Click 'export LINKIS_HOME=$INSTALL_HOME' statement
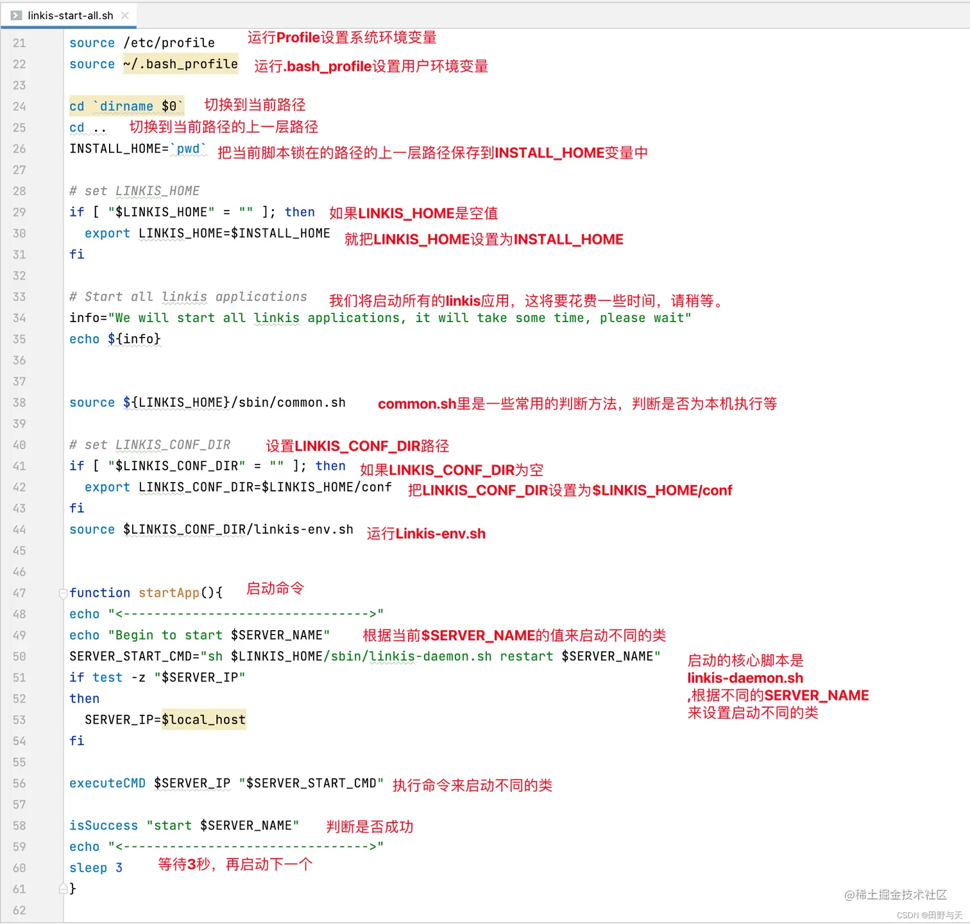Viewport: 970px width, 924px height. tap(207, 234)
